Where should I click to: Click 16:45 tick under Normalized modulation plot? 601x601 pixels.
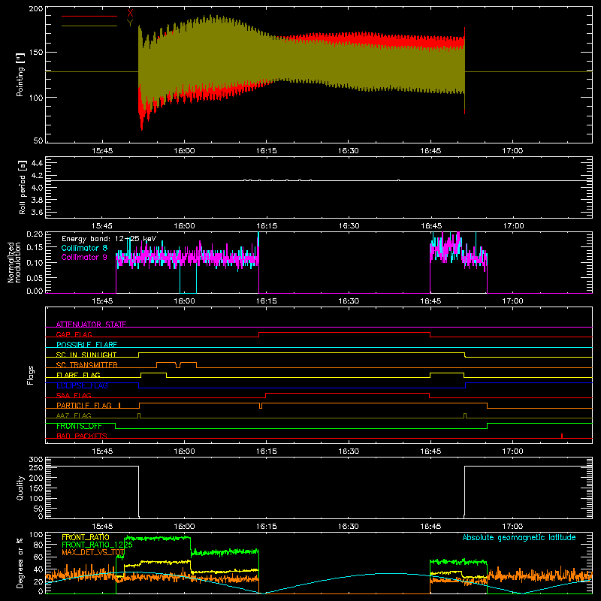click(x=430, y=301)
